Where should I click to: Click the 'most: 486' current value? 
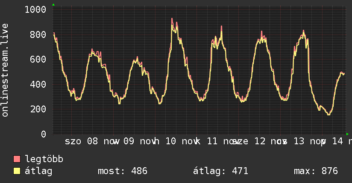(x=123, y=171)
